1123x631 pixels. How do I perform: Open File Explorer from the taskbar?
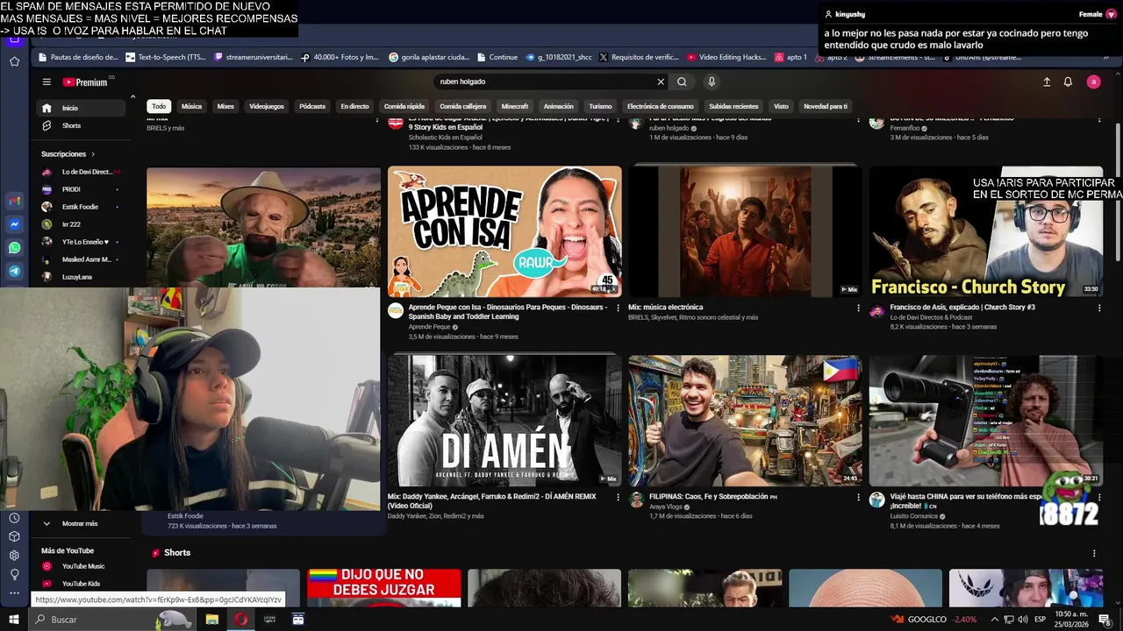[211, 620]
